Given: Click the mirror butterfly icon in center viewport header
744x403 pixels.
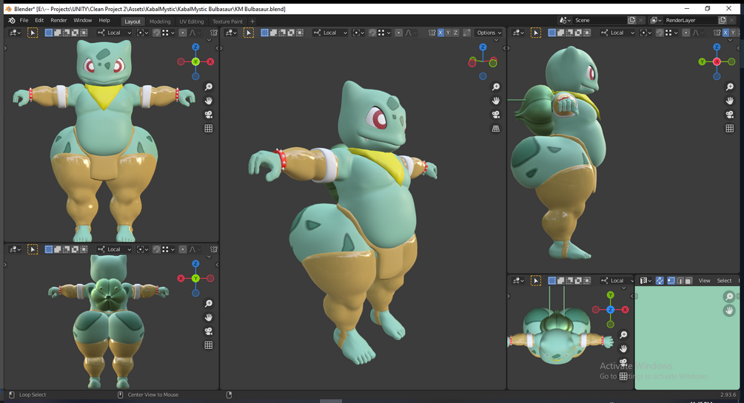Looking at the screenshot, I should click(432, 33).
